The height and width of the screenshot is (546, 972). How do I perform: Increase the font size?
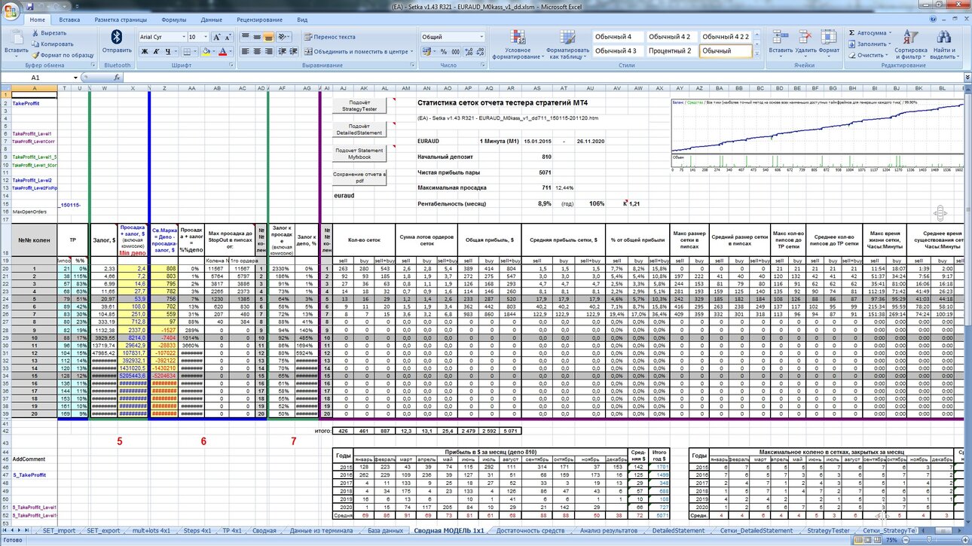(216, 37)
